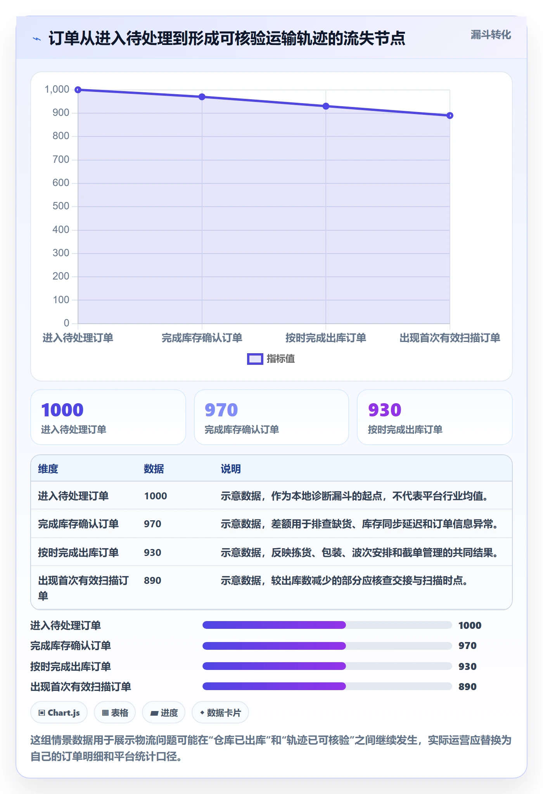Click the description about 拣货、包装
The width and height of the screenshot is (543, 794).
[x=360, y=552]
